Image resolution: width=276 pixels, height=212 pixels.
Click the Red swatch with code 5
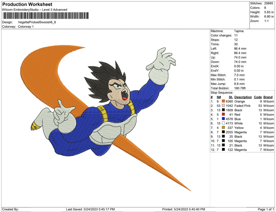223,115
